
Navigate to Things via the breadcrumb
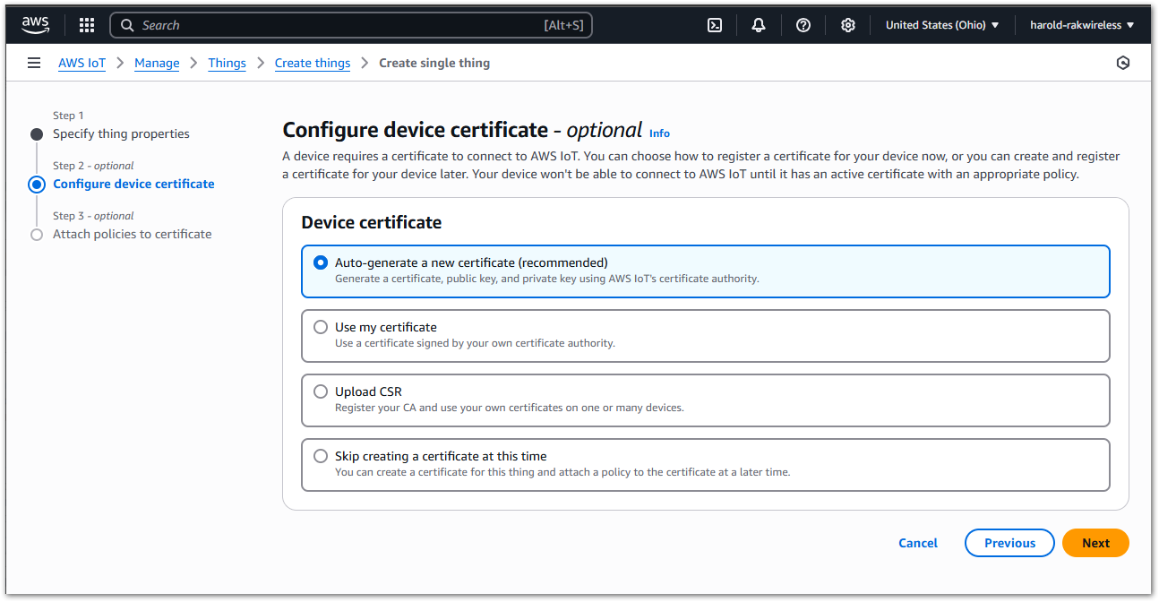(x=227, y=63)
